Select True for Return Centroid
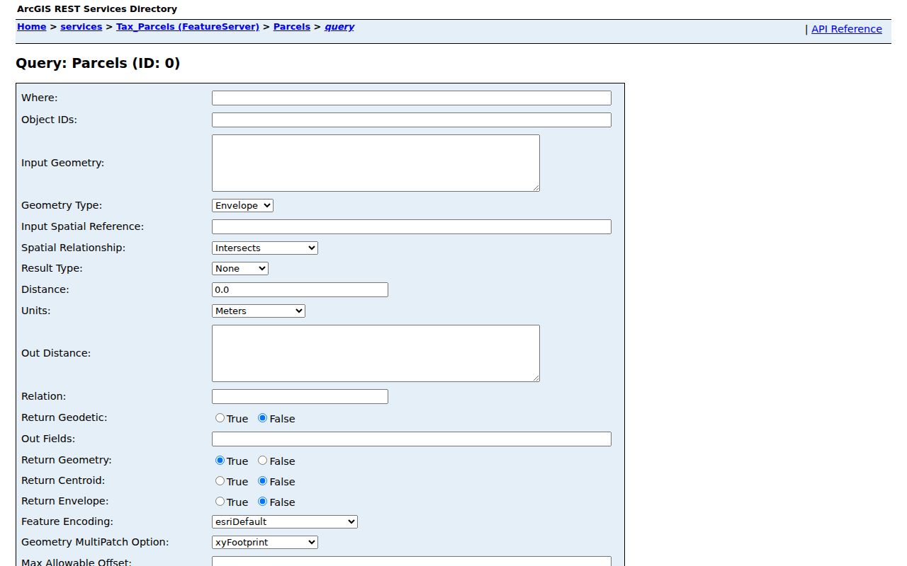The image size is (907, 566). coord(220,481)
